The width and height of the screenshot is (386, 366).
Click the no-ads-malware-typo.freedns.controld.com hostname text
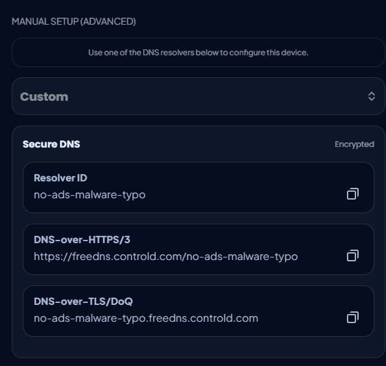pos(146,318)
